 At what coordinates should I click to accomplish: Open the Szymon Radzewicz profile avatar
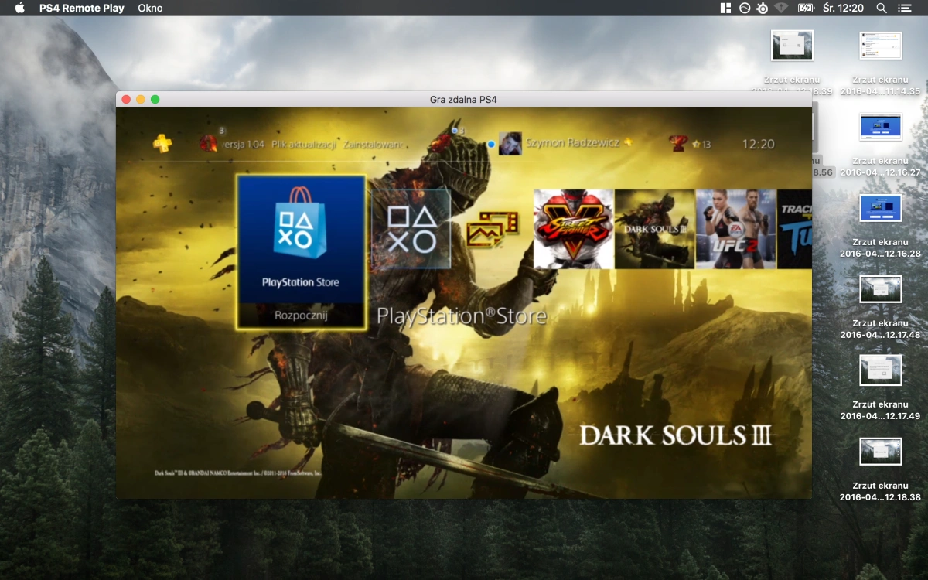[510, 144]
